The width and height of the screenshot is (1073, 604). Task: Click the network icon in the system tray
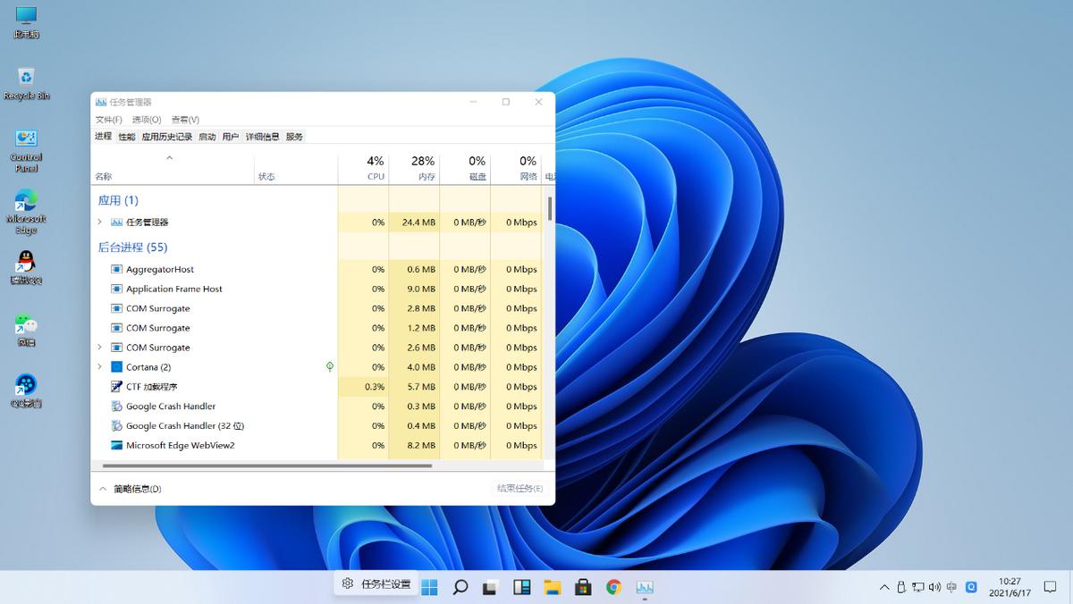(x=917, y=587)
